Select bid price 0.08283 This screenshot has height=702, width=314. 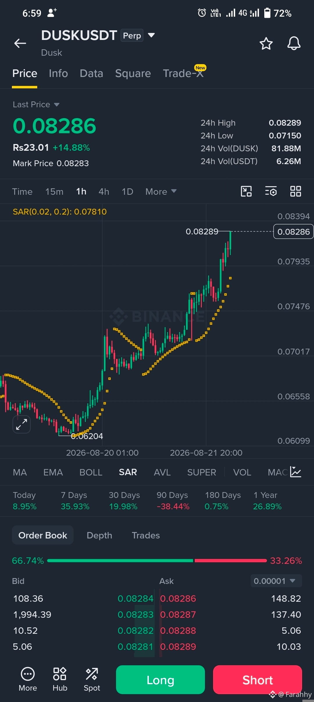[135, 615]
